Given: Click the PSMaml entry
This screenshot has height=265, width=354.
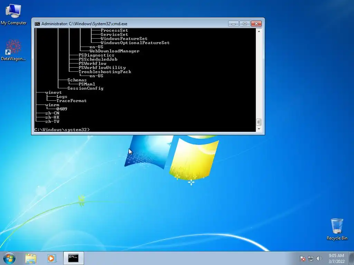Looking at the screenshot, I should pyautogui.click(x=87, y=84).
